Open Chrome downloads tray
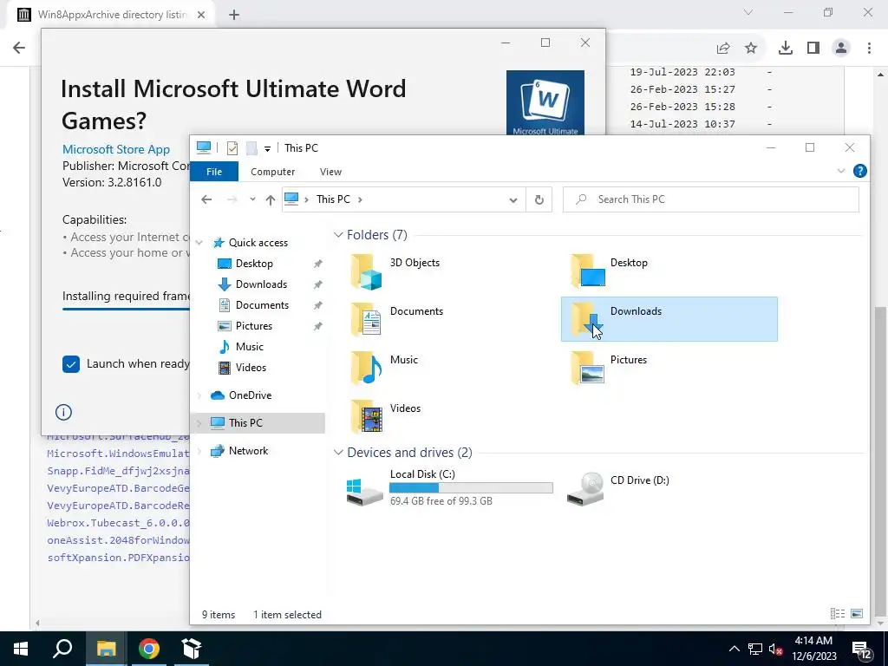This screenshot has height=666, width=888. 785,49
